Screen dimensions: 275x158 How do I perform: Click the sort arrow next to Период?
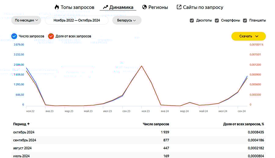[28, 124]
